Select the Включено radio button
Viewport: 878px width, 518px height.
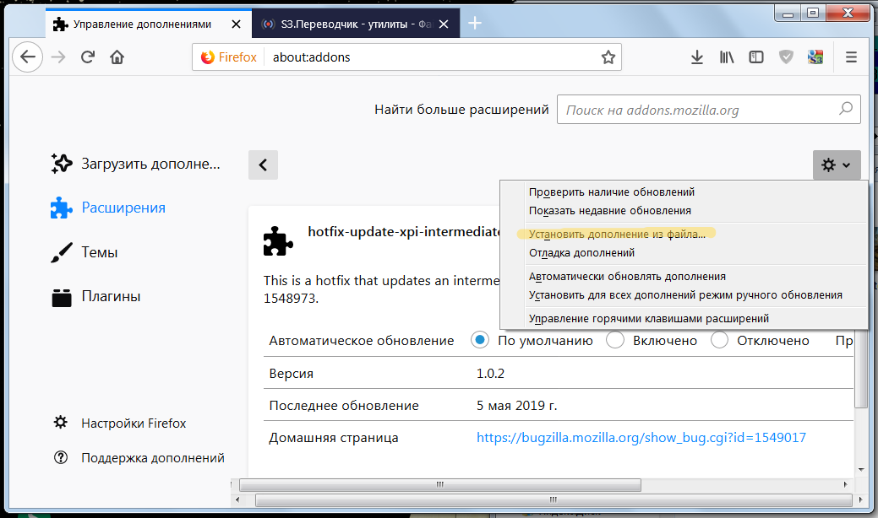[x=615, y=340]
